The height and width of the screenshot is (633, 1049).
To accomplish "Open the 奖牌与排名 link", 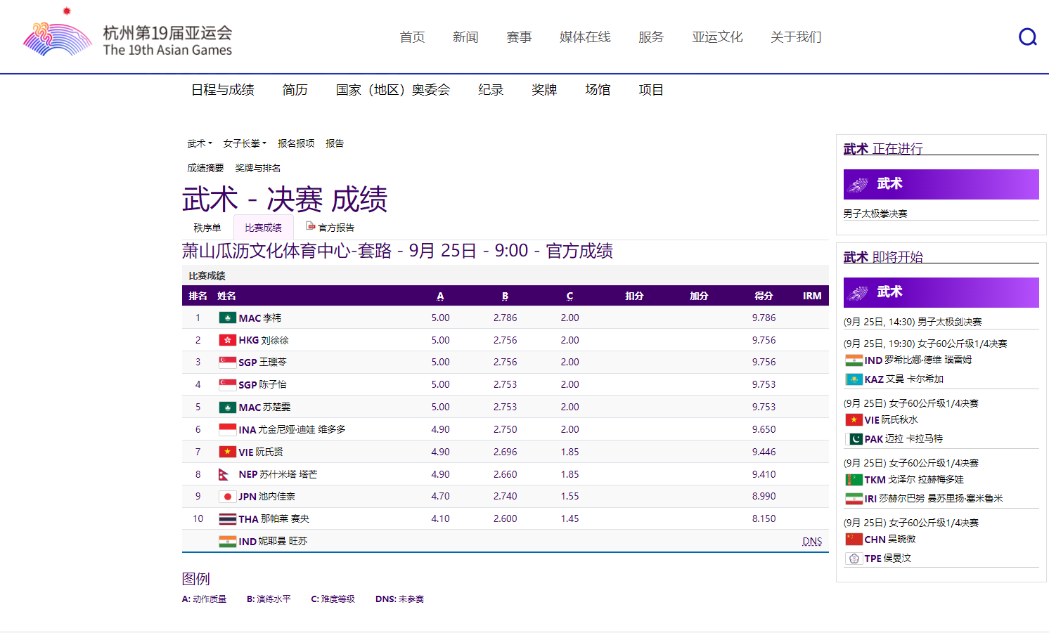I will tap(258, 168).
